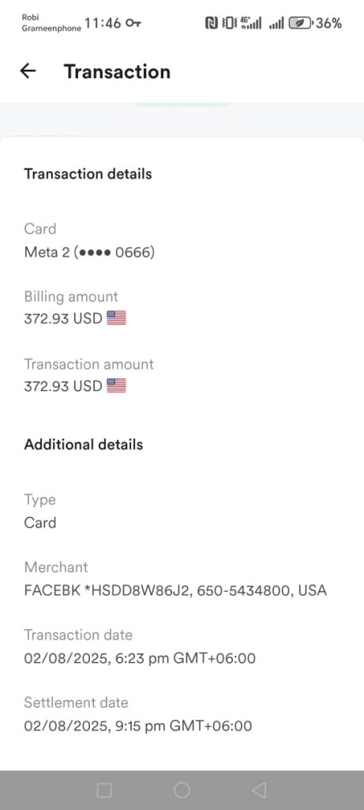The image size is (364, 810).
Task: Tap the transaction date 6:23 pm value
Action: coord(140,658)
